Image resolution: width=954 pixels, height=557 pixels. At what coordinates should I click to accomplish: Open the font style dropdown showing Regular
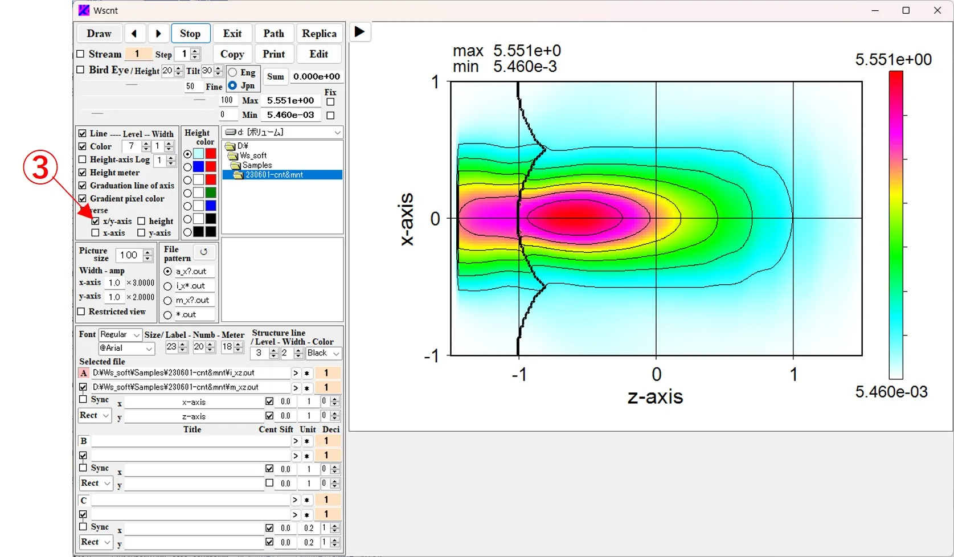[x=120, y=335]
